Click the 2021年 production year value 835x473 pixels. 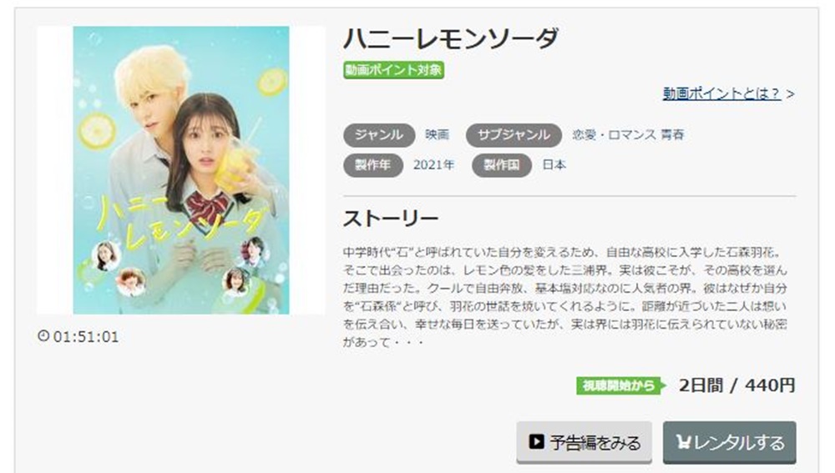[x=434, y=165]
